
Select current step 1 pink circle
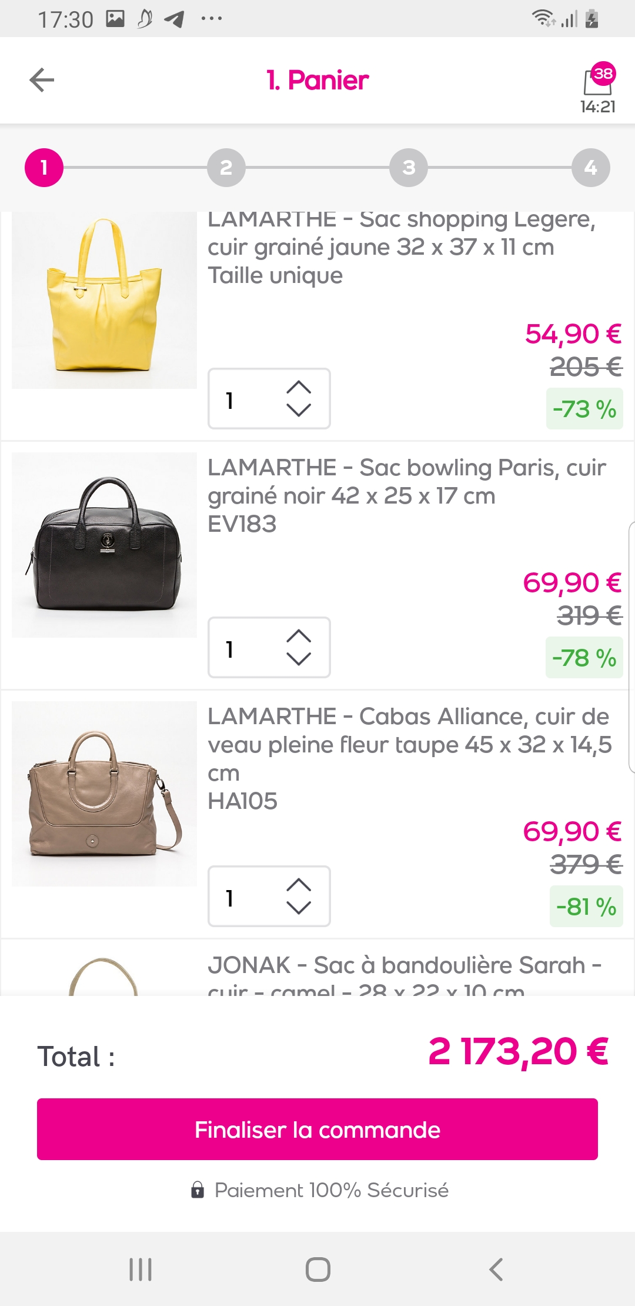[x=44, y=168]
